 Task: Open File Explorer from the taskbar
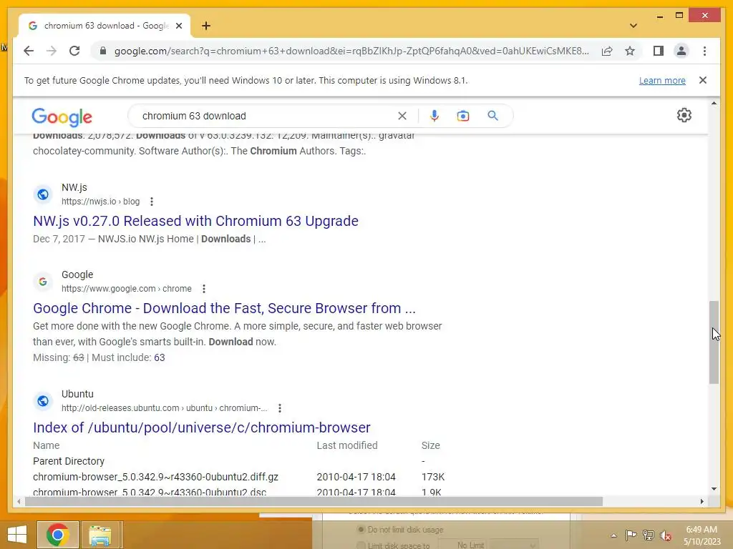pos(99,535)
